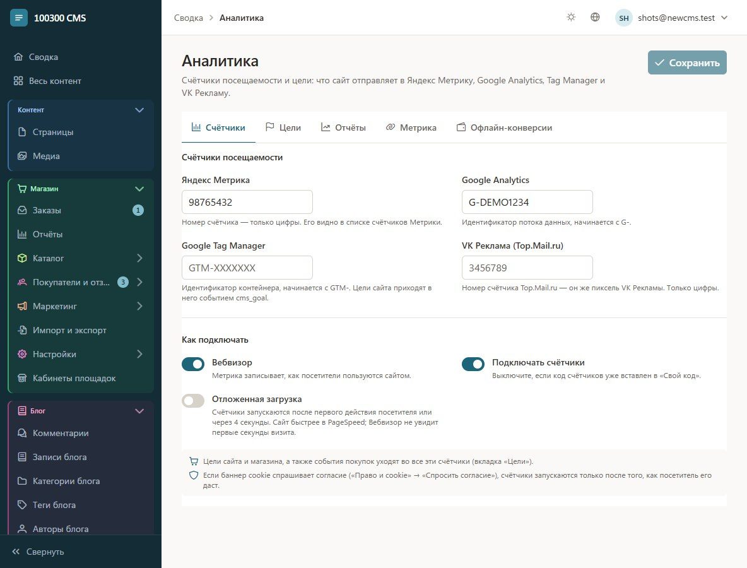Open the Отчёты tab in Аналитика
The width and height of the screenshot is (747, 568).
click(x=343, y=127)
